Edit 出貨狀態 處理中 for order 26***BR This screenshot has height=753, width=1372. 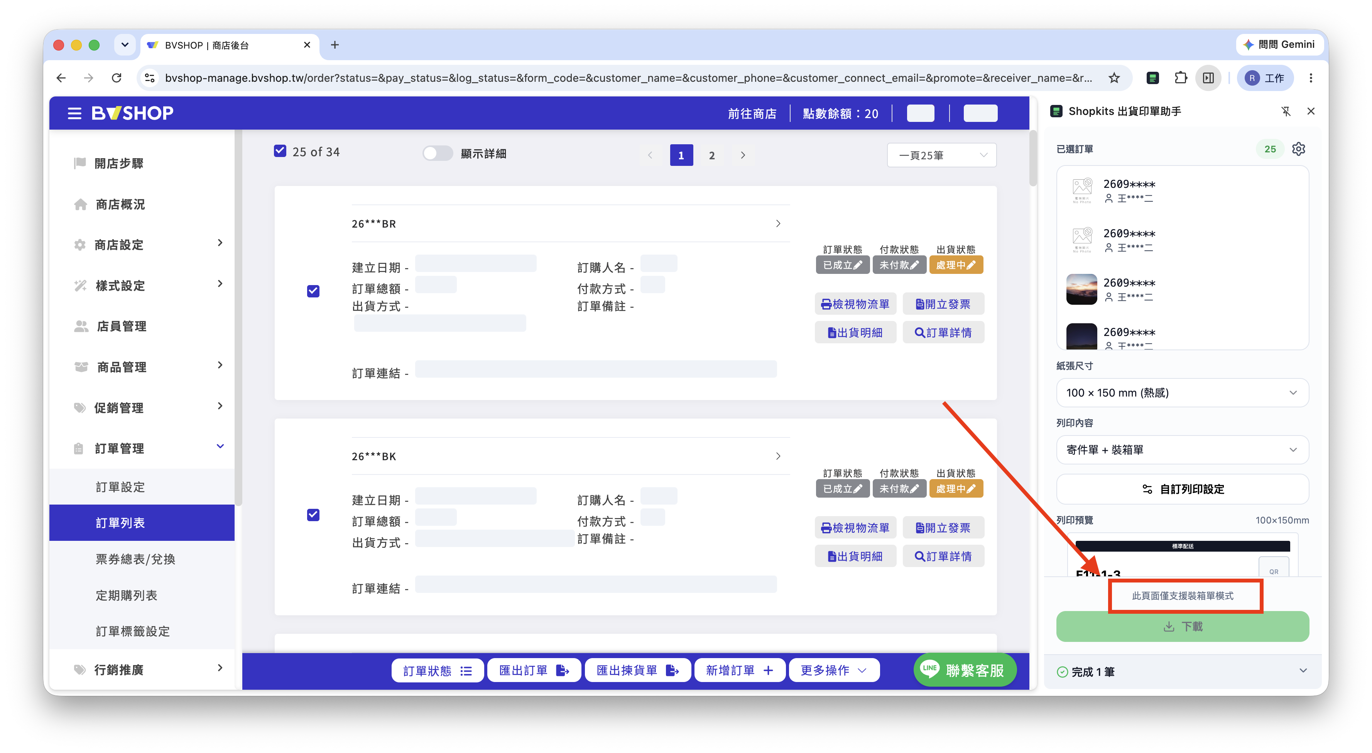coord(956,265)
